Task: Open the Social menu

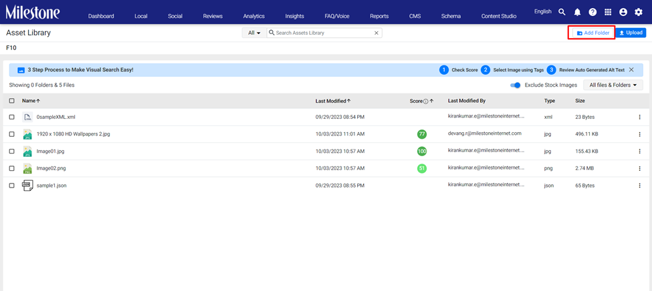Action: 175,16
